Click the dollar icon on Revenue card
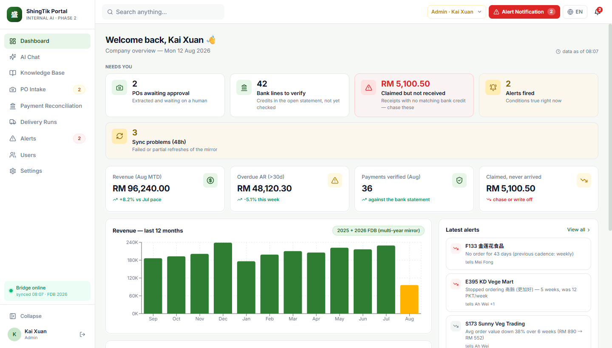612x348 pixels. [x=210, y=180]
